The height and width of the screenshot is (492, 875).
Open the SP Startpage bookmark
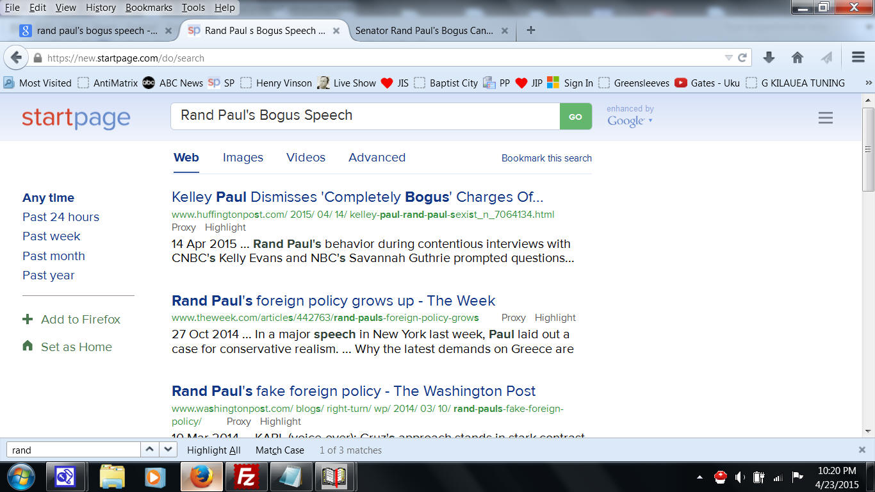pyautogui.click(x=221, y=83)
